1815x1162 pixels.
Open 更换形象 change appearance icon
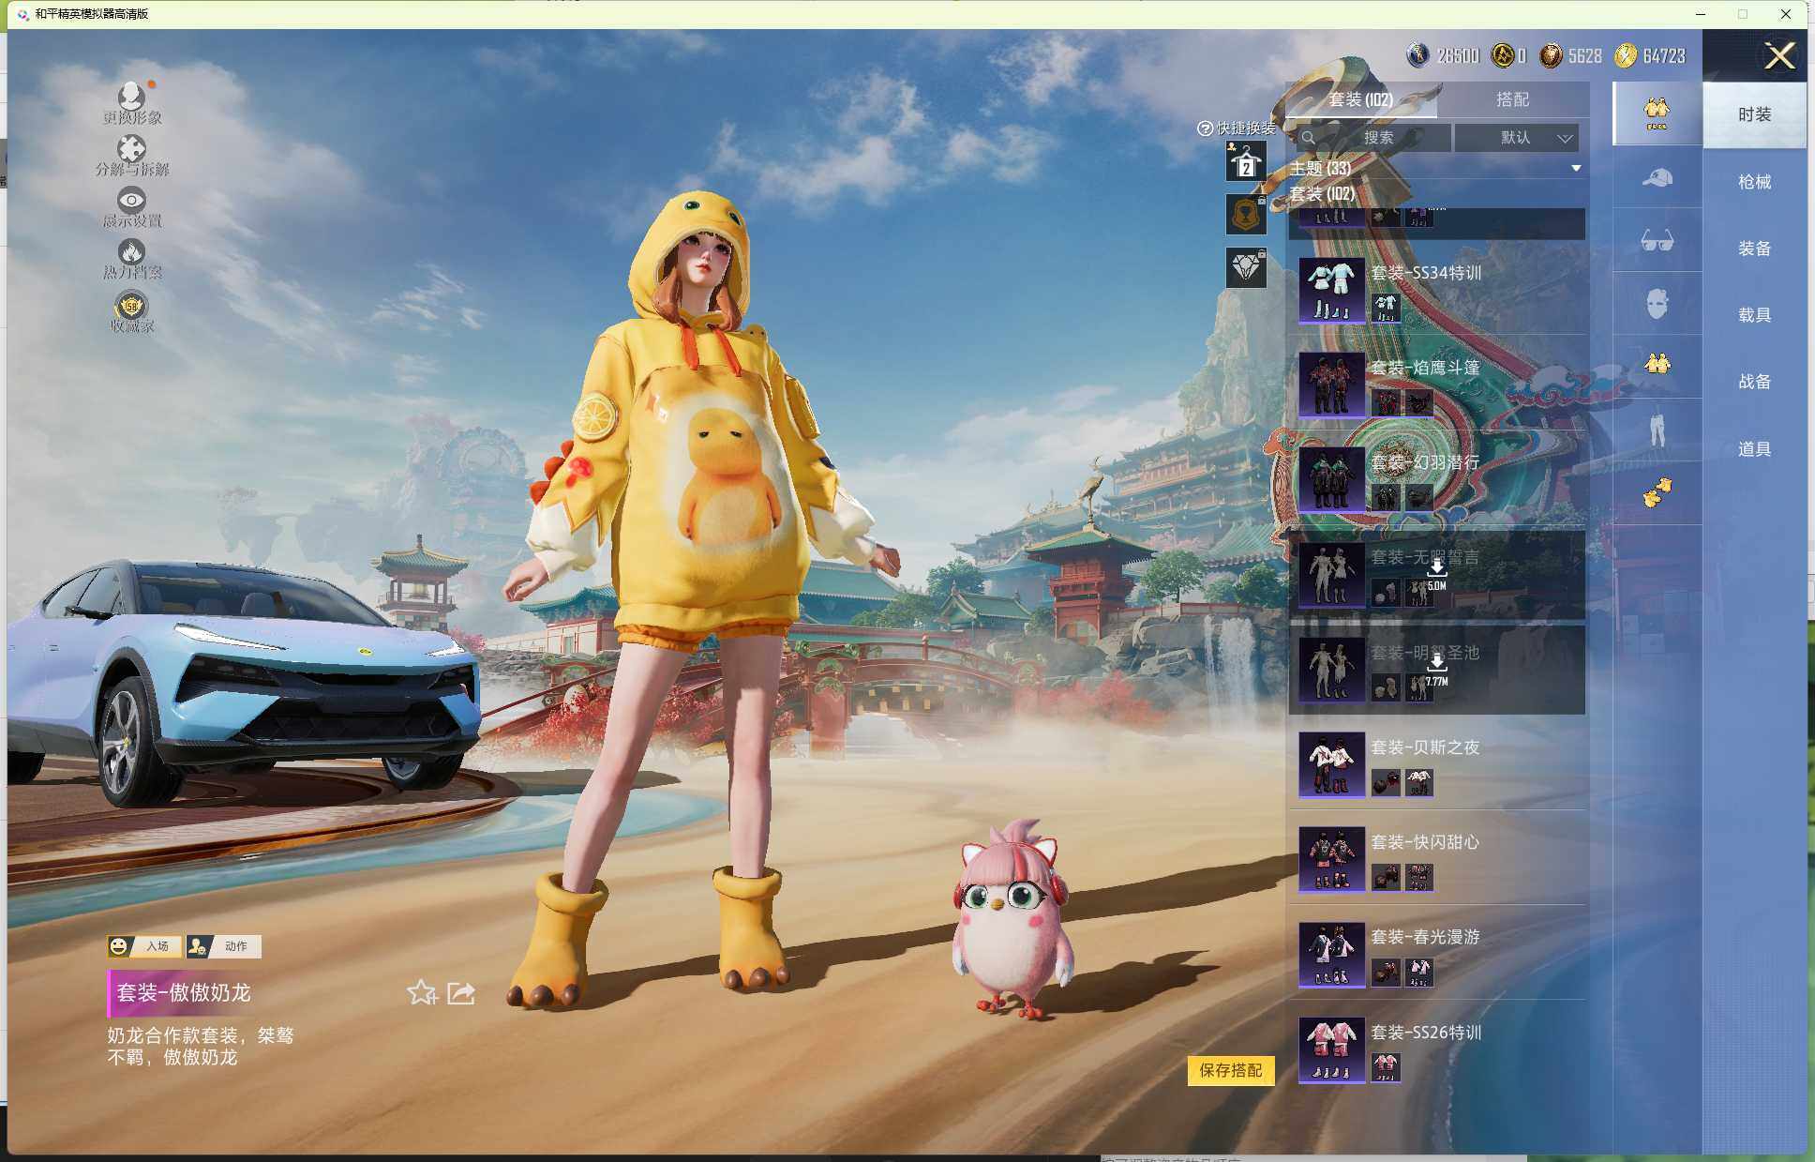click(x=131, y=96)
